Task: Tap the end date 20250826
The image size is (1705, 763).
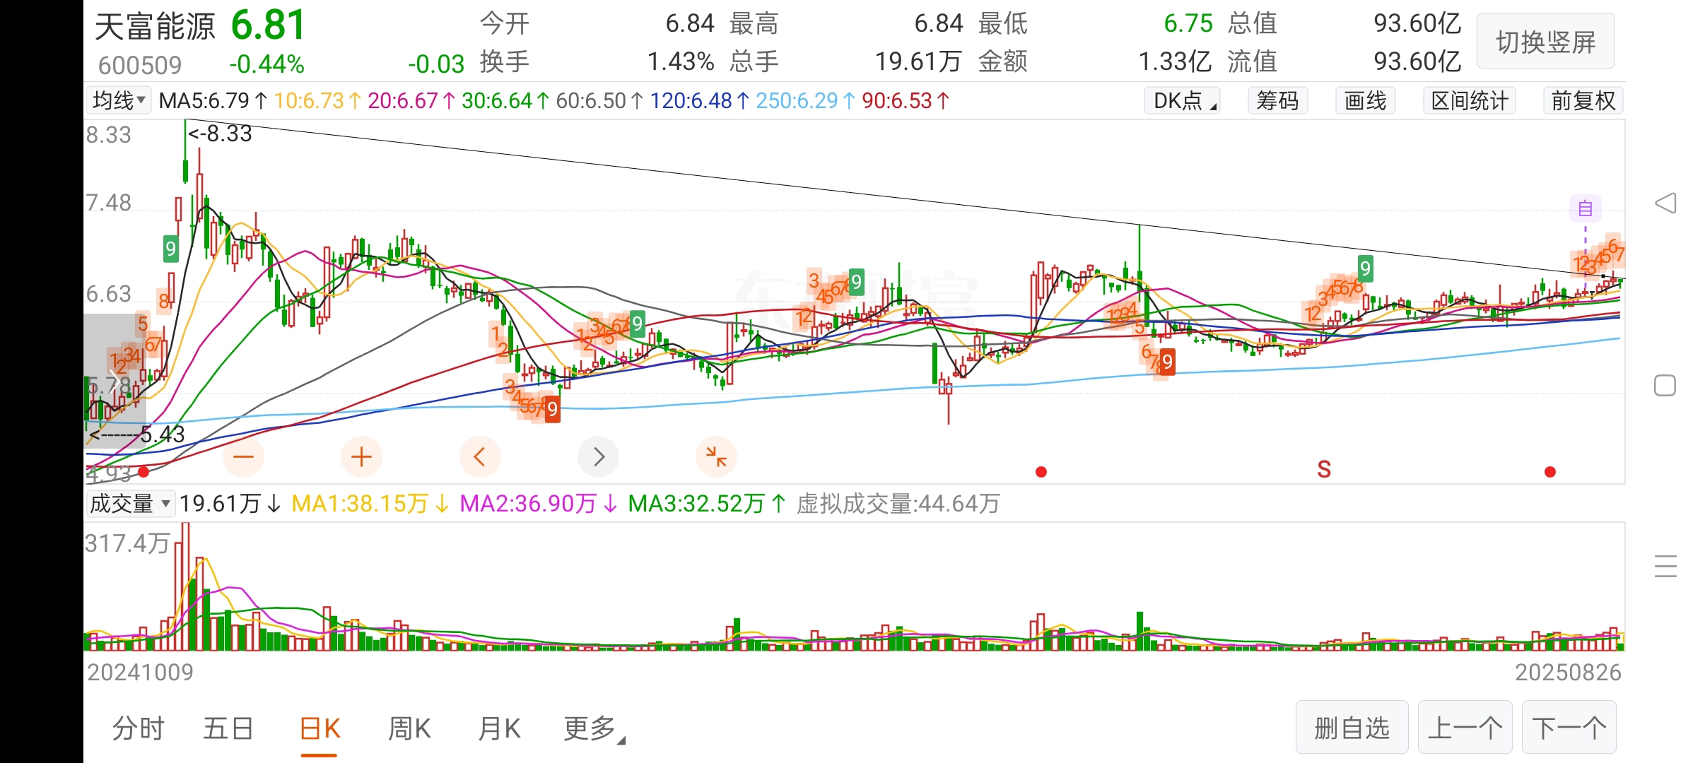Action: tap(1568, 673)
